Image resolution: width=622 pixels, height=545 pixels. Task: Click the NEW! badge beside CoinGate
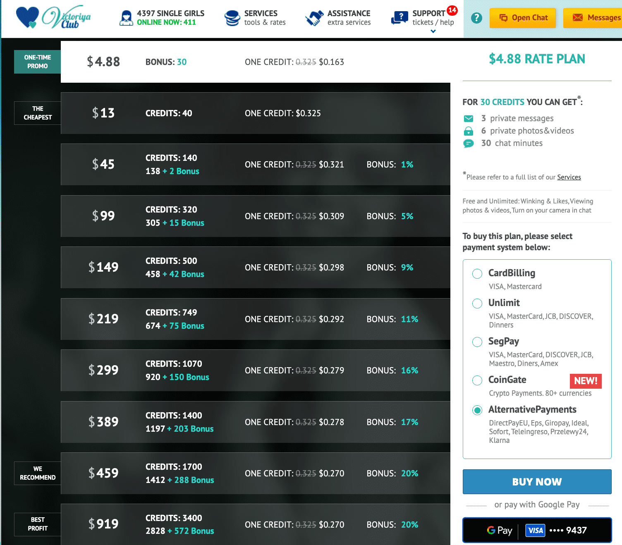click(x=585, y=381)
